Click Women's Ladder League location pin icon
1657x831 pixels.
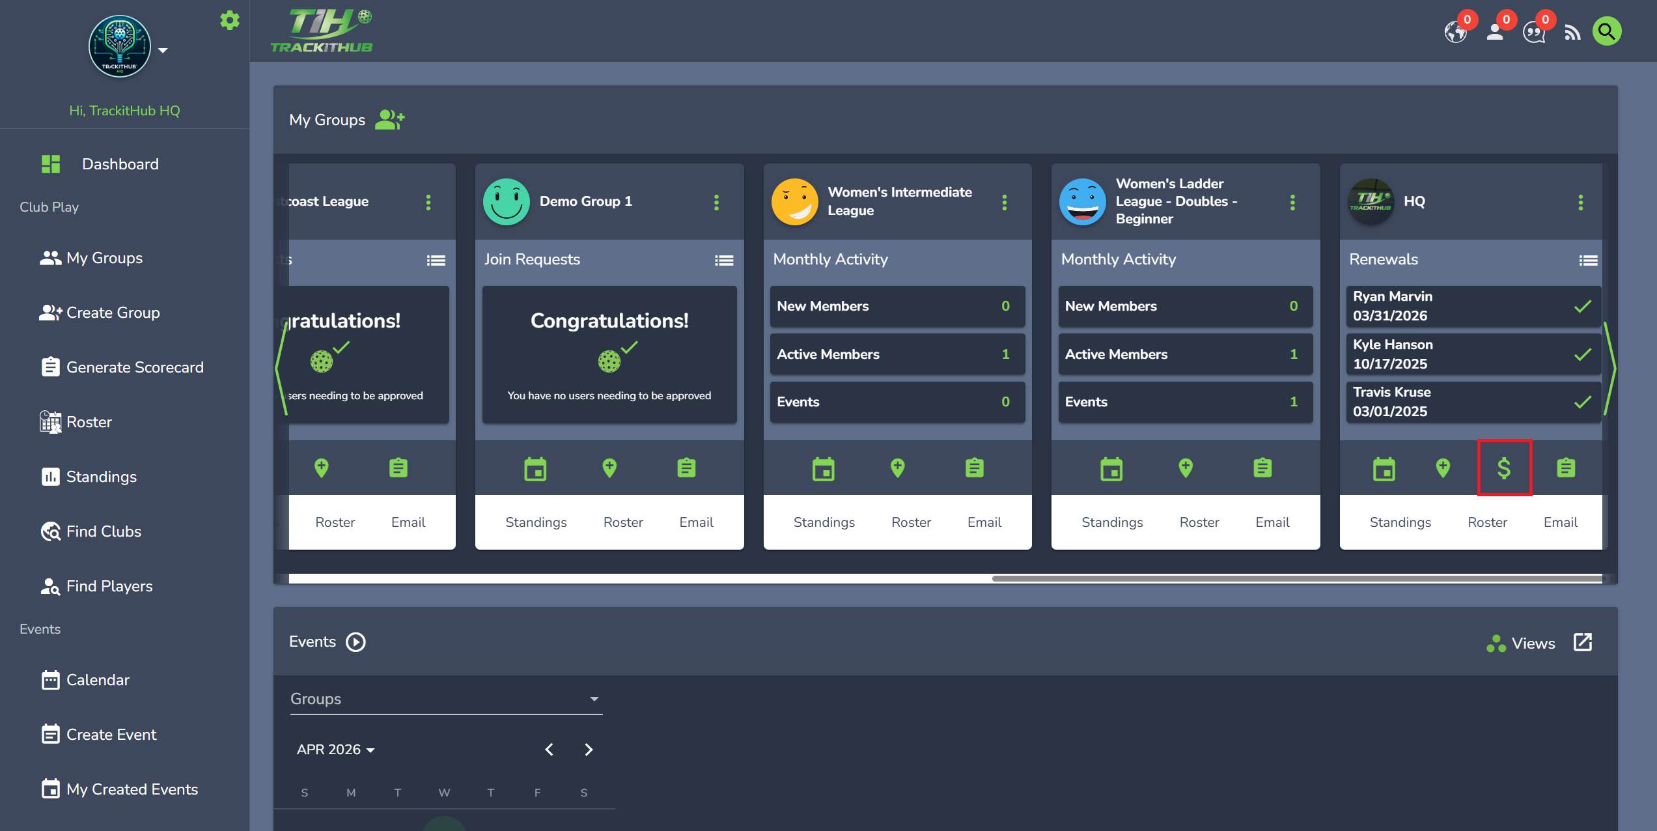click(x=1186, y=468)
